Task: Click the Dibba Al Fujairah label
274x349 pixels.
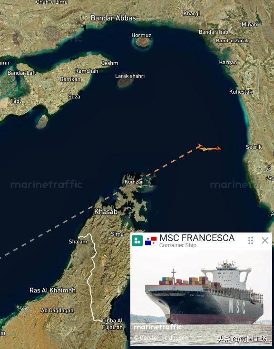Action: [x=112, y=324]
